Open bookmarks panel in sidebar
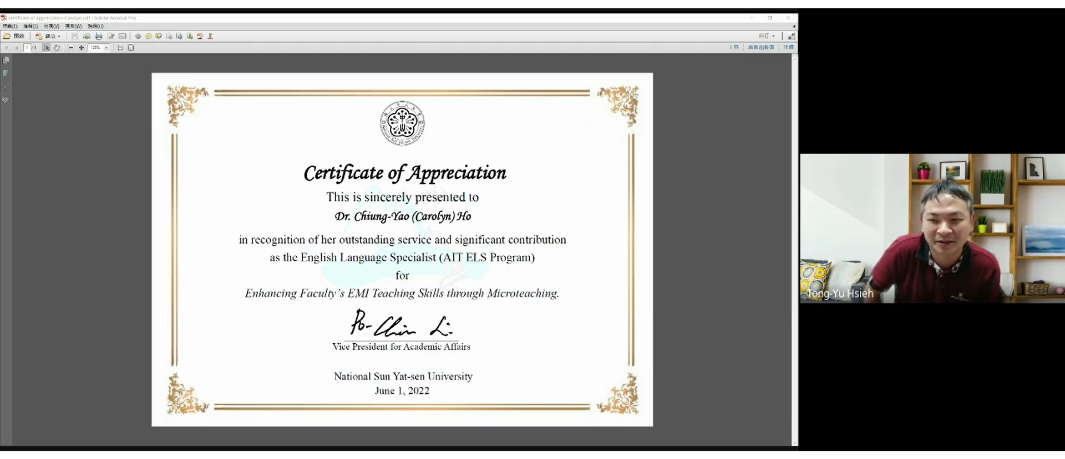The image size is (1065, 459). (6, 73)
